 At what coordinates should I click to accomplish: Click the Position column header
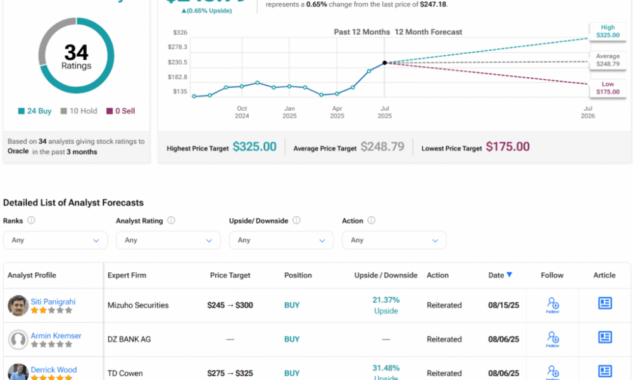click(298, 275)
